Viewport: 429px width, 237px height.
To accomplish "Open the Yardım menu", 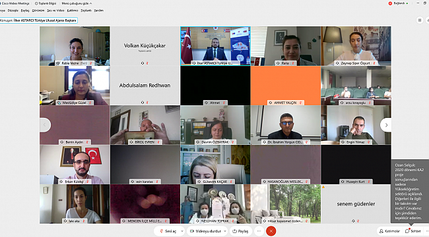I will point(99,11).
